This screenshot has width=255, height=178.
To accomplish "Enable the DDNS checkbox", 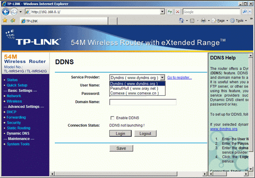I will (112, 118).
